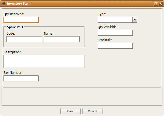The height and width of the screenshot is (116, 164).
Task: Click the Qty Received label
Action: click(x=14, y=14)
